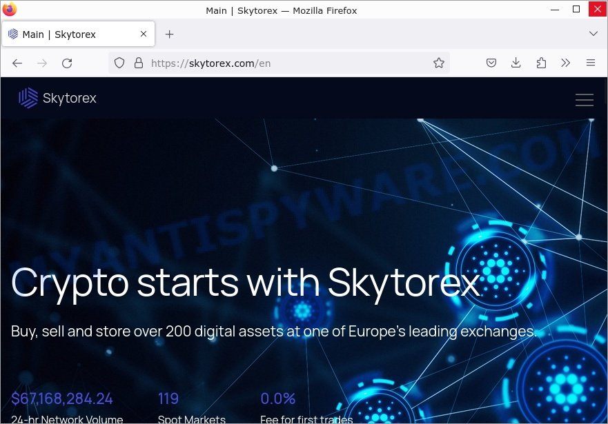This screenshot has width=608, height=424.
Task: Maximize the Firefox window
Action: tap(576, 9)
